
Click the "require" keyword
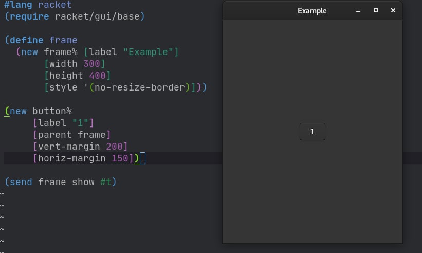pyautogui.click(x=29, y=16)
